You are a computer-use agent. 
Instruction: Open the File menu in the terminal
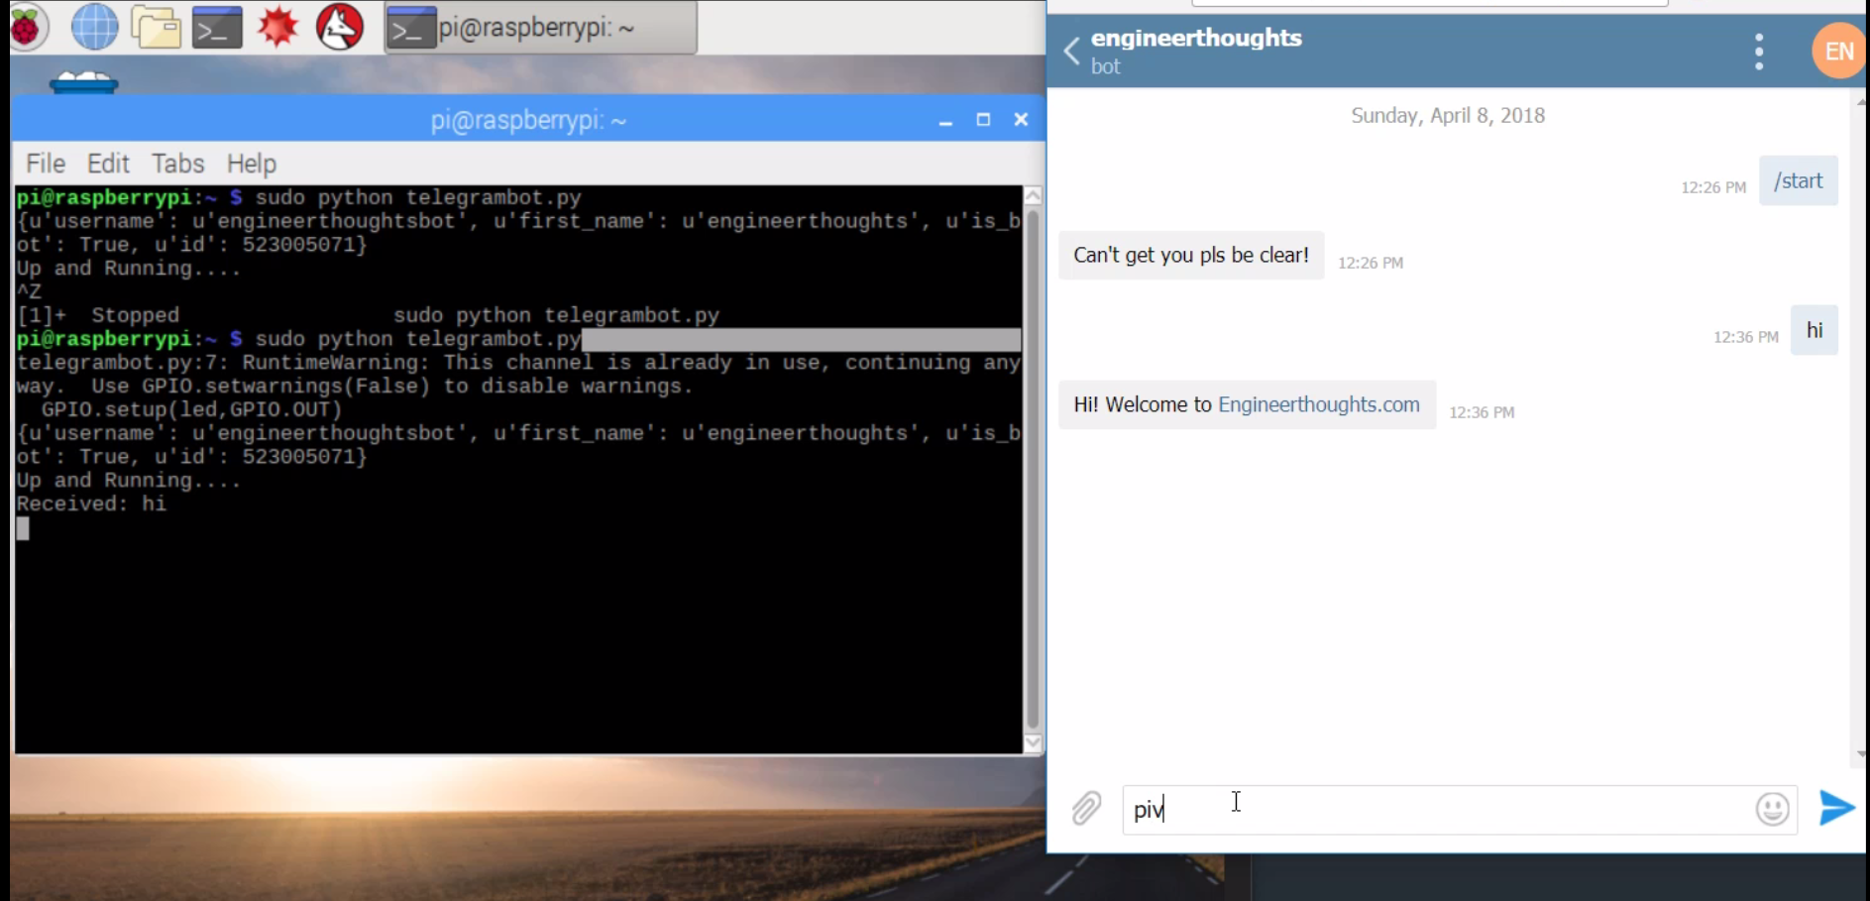(x=46, y=164)
